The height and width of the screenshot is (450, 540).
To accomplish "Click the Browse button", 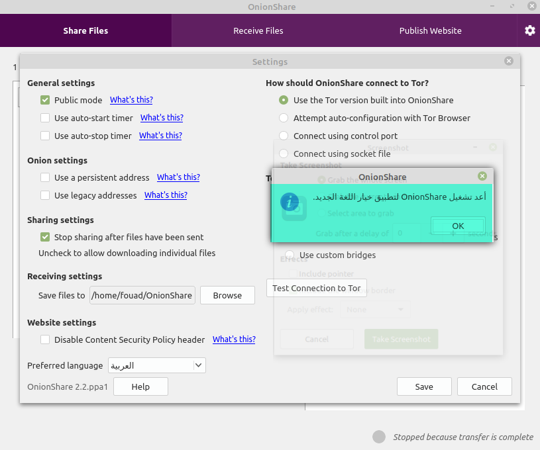I will (x=227, y=295).
